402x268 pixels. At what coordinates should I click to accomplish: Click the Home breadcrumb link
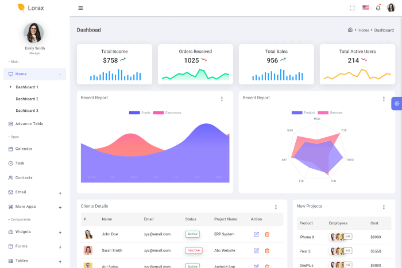pyautogui.click(x=364, y=30)
